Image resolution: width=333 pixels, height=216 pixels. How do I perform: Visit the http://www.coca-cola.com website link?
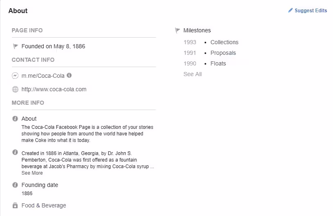pos(54,90)
